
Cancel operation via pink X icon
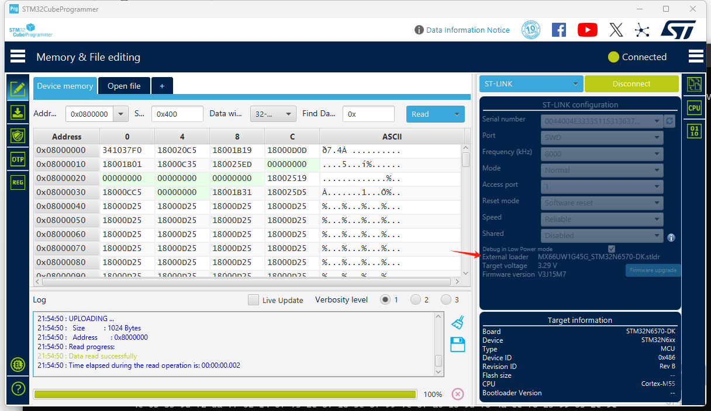[x=458, y=394]
